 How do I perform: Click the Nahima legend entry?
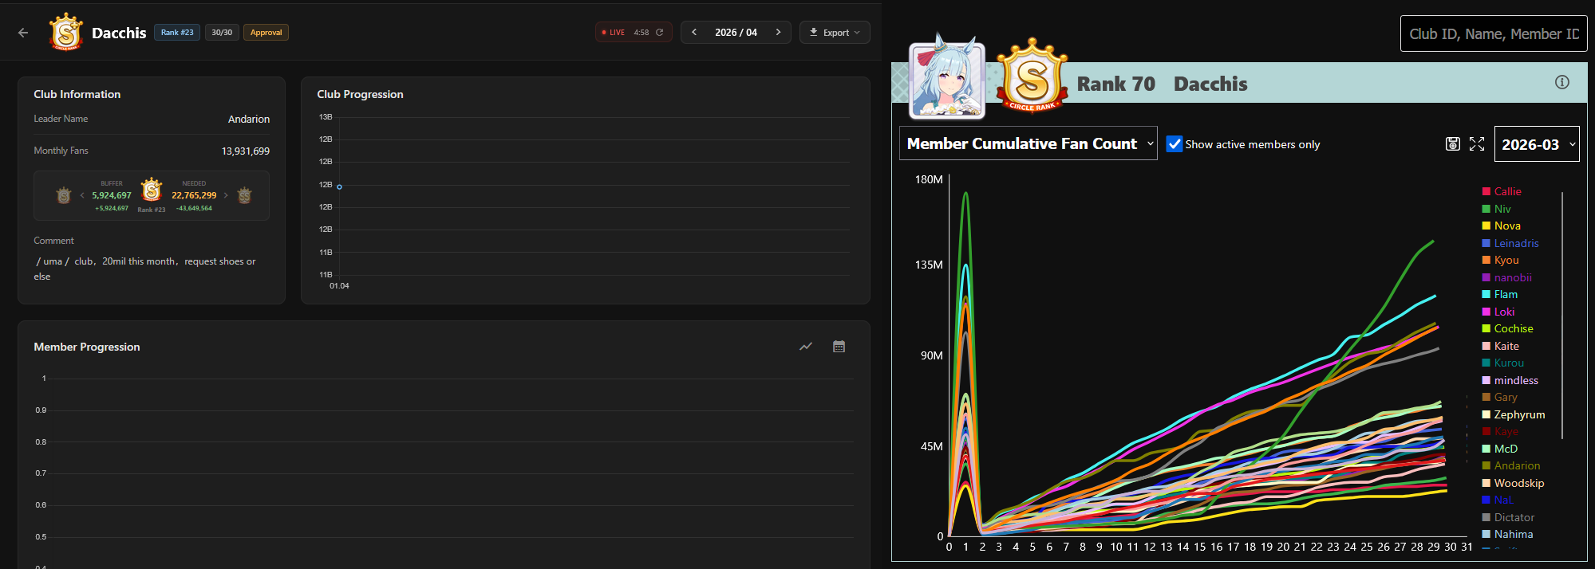click(1507, 534)
